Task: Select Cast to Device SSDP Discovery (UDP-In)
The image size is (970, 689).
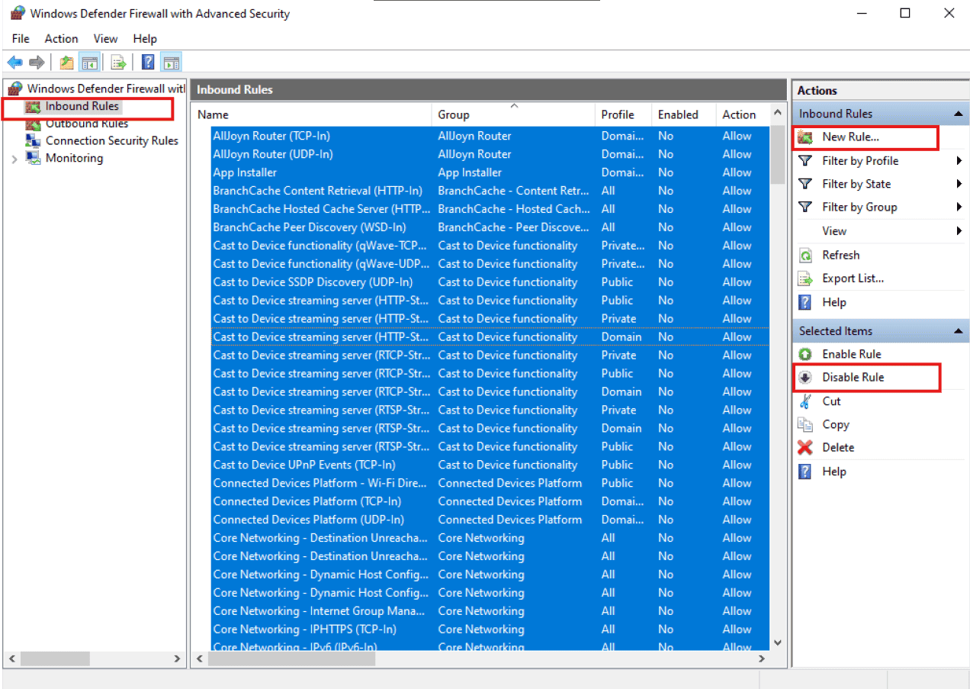Action: 313,282
